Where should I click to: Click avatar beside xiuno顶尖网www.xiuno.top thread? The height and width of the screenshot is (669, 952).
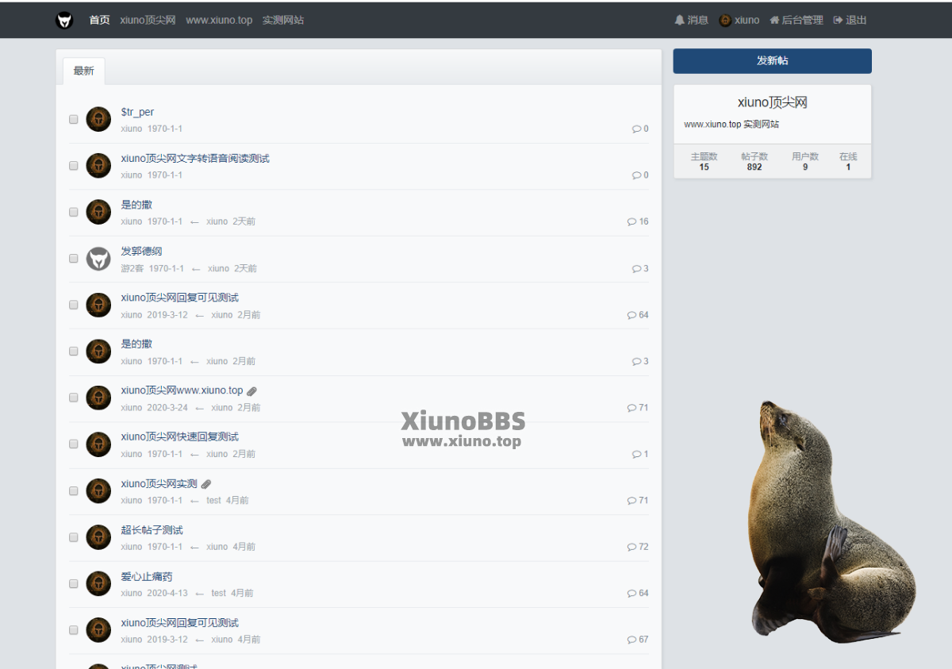98,398
